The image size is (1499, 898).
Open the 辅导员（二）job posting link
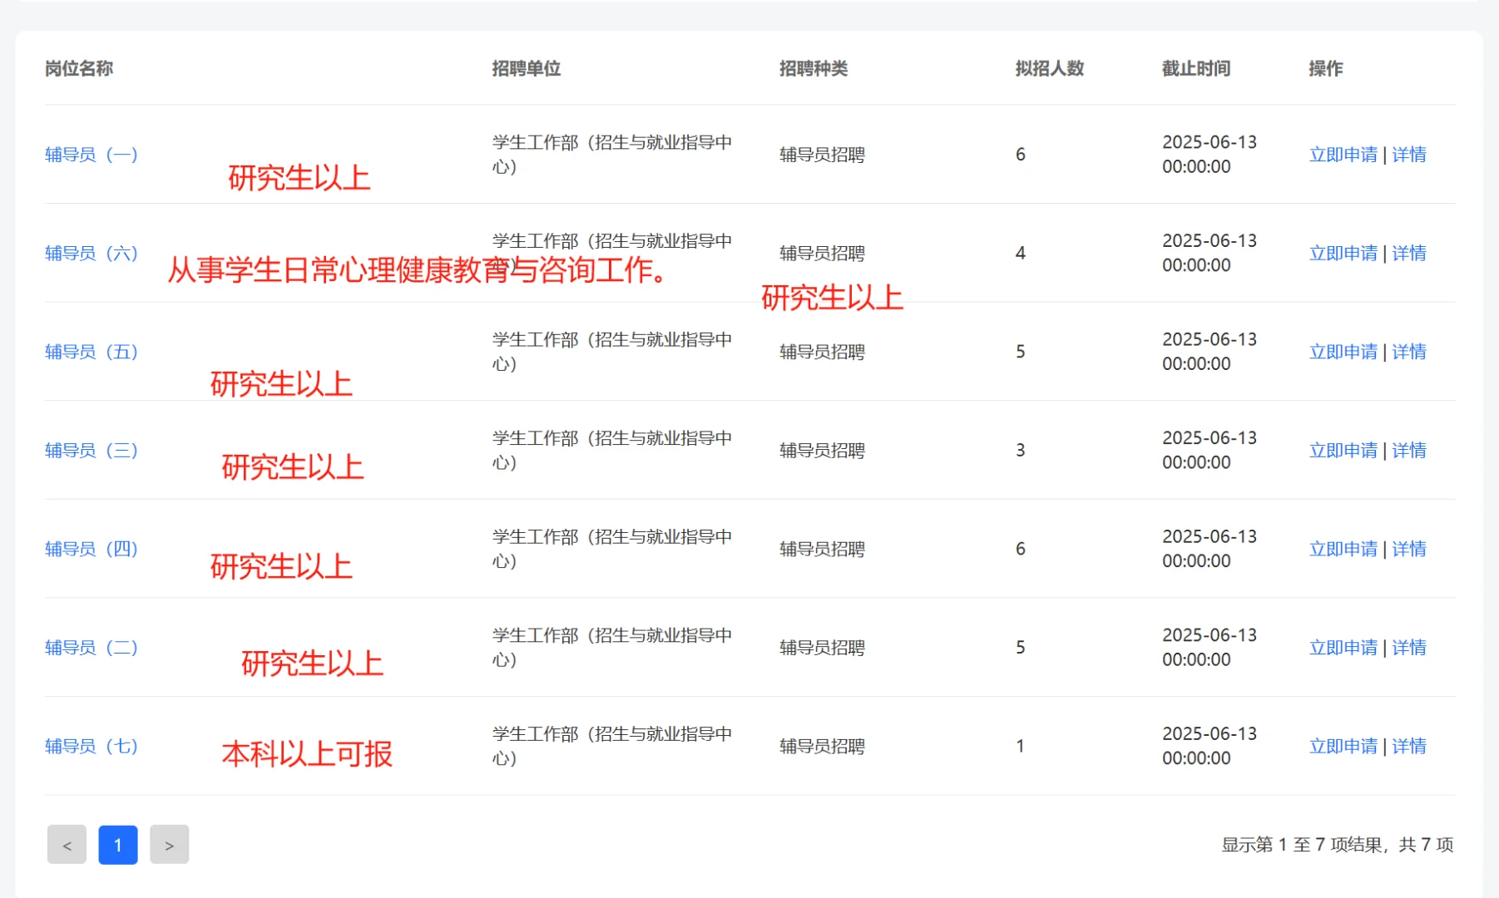91,647
